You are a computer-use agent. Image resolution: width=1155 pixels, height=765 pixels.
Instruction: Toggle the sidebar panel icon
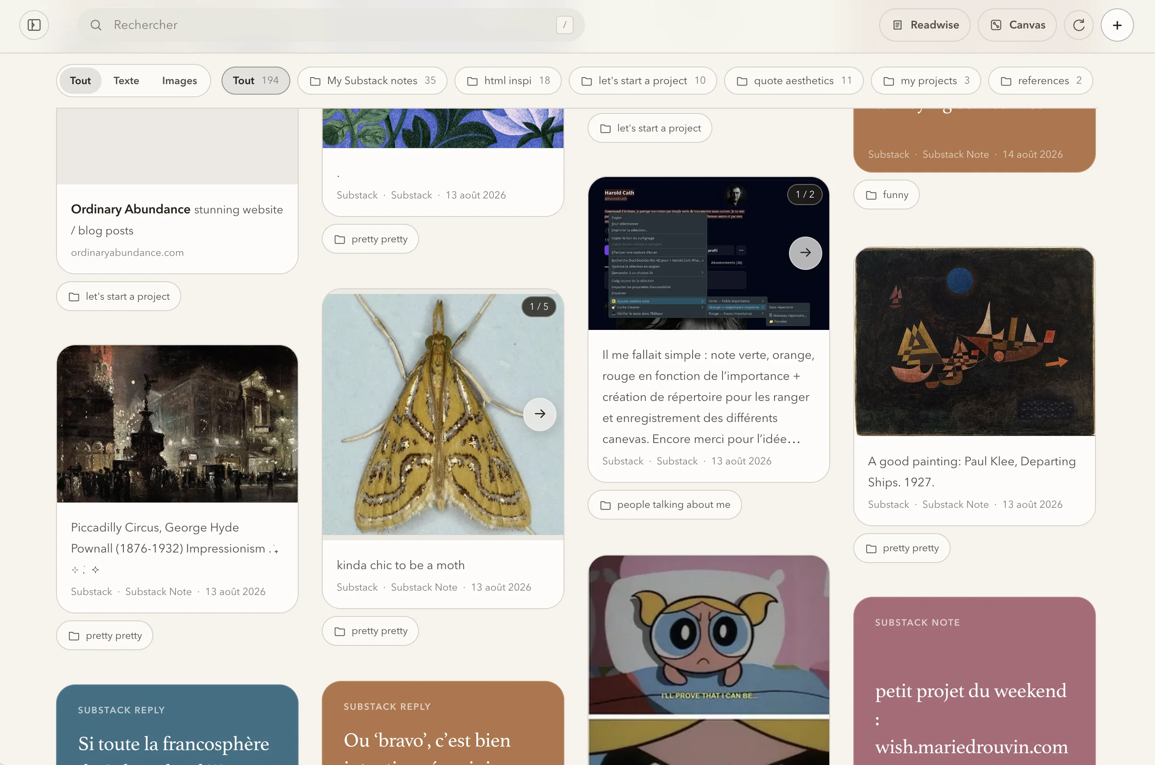34,25
